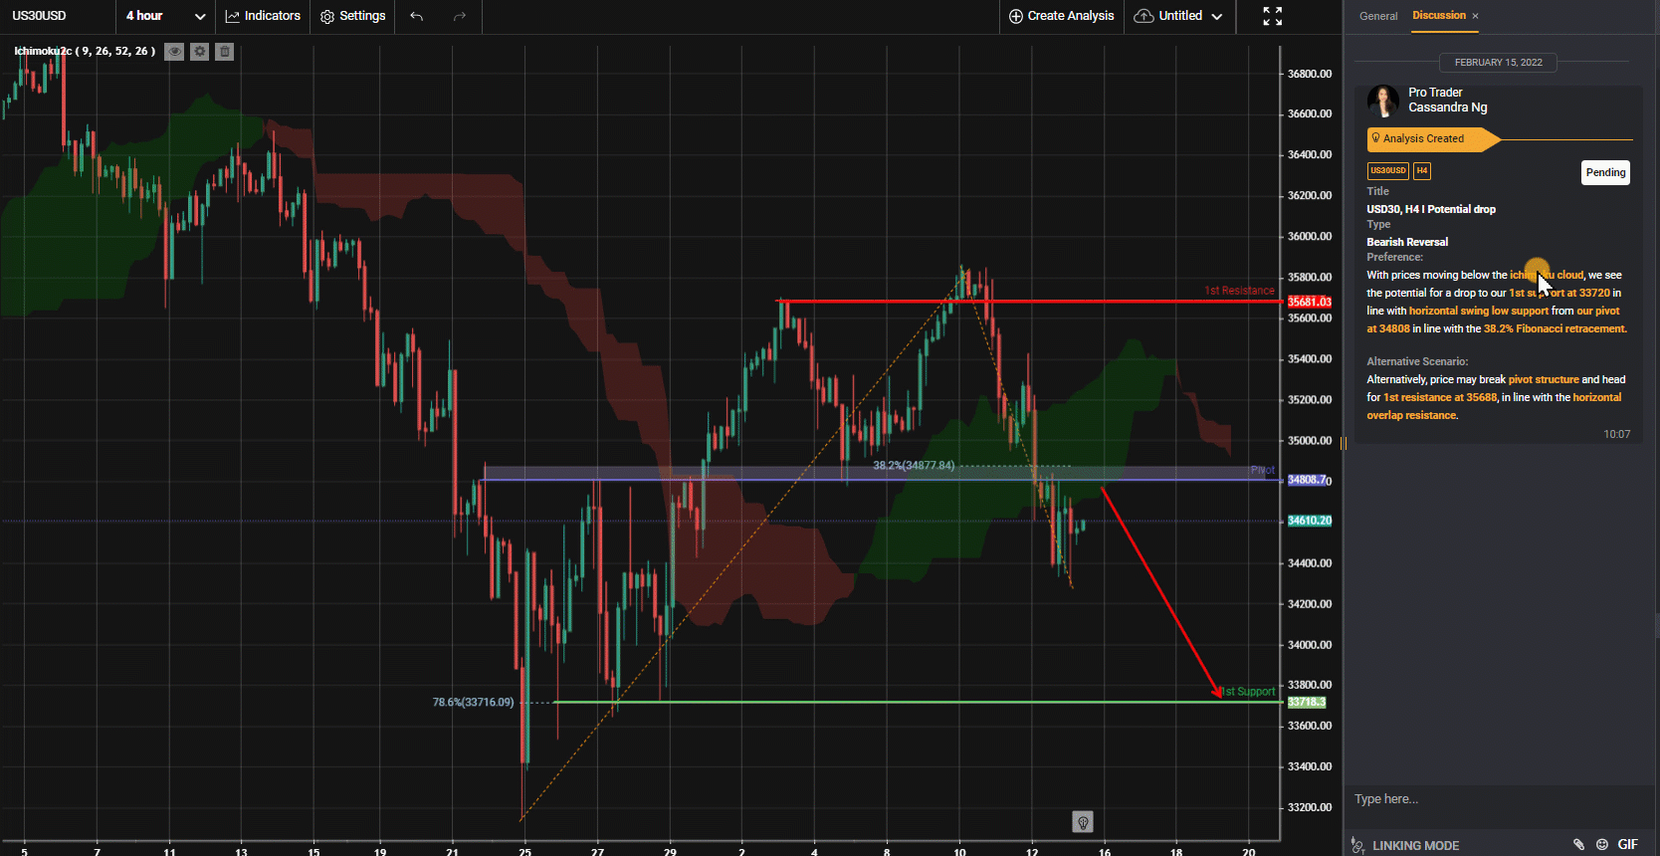Viewport: 1660px width, 856px height.
Task: Click Create Analysis button
Action: point(1062,16)
